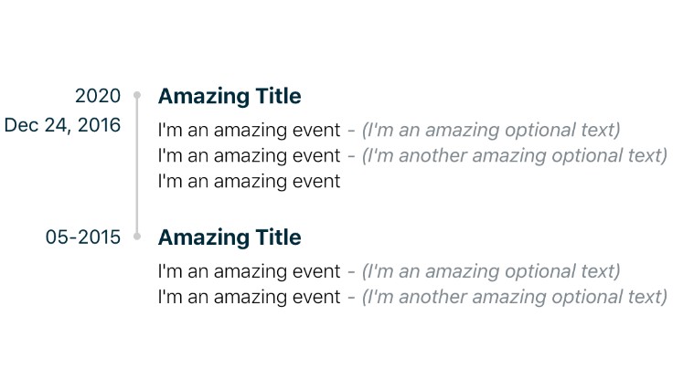Click the second event under the 2020 title

pos(249,155)
